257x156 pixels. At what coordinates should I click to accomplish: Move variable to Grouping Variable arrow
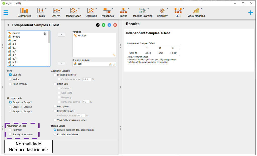click(x=61, y=63)
